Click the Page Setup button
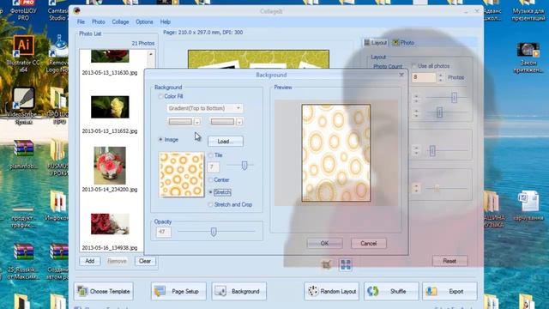The image size is (549, 309). click(178, 291)
